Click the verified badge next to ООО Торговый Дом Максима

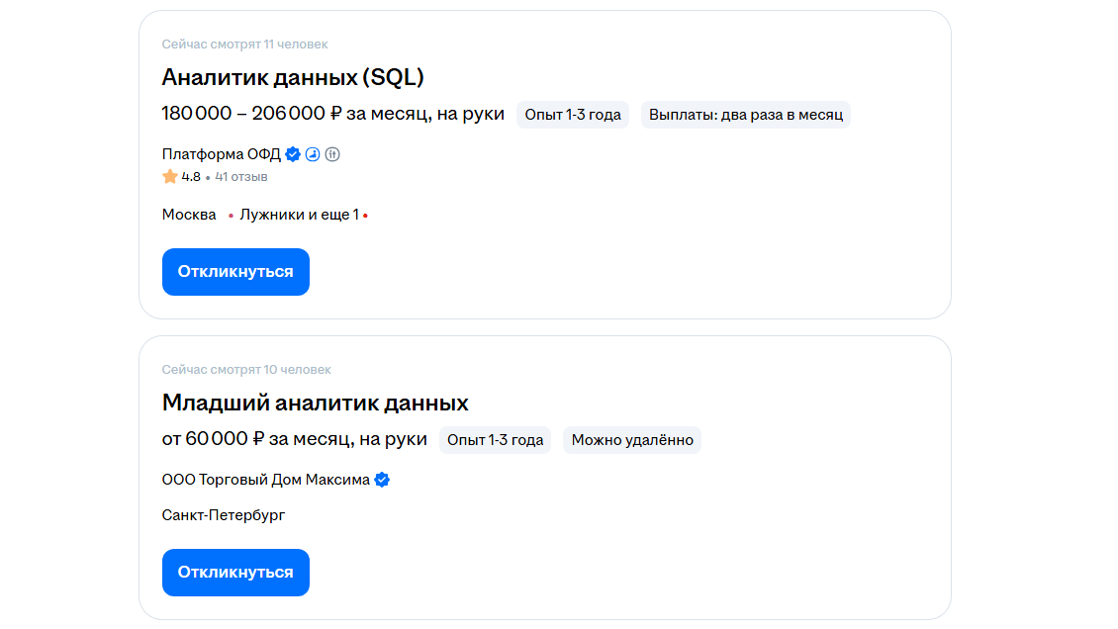[382, 480]
